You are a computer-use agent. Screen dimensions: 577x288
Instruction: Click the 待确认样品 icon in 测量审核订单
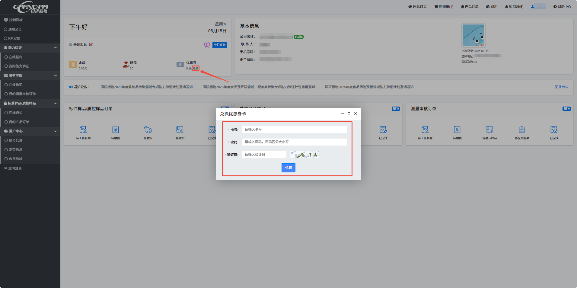click(x=489, y=130)
